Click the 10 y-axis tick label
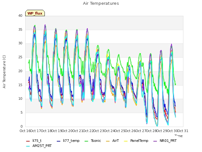The width and height of the screenshot is (202, 152). tap(20, 99)
